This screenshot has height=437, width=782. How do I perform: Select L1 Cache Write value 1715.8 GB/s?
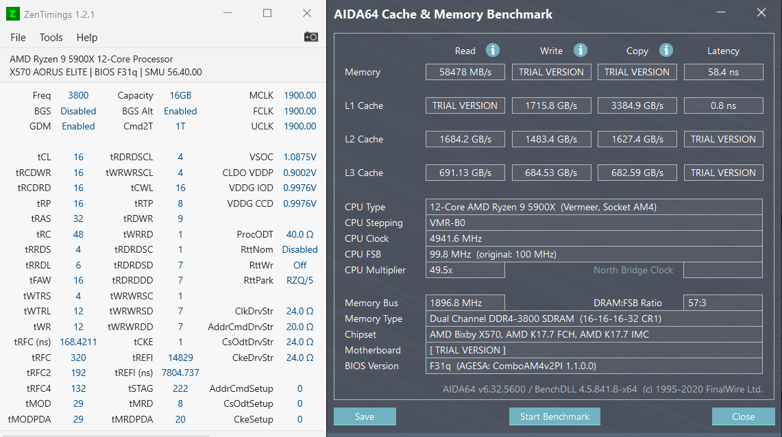click(551, 105)
